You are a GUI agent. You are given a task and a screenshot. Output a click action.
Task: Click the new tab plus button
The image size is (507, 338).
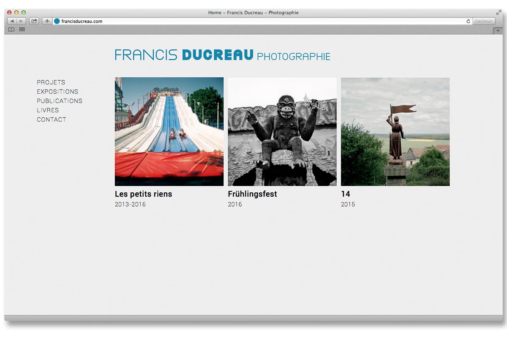498,30
